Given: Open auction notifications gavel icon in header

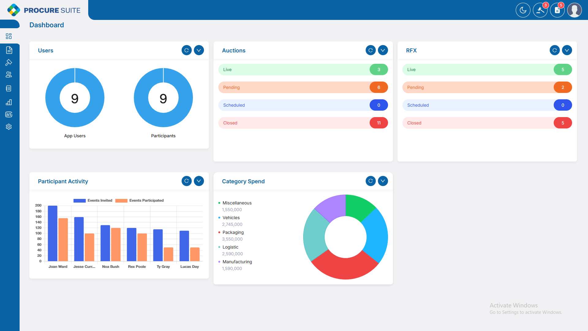Looking at the screenshot, I should 540,10.
